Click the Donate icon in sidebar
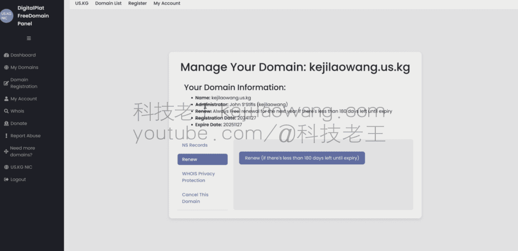The width and height of the screenshot is (518, 251). pos(6,123)
